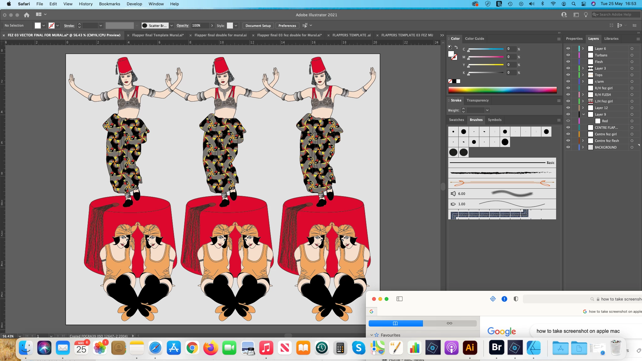Image resolution: width=642 pixels, height=361 pixels.
Task: Switch to the Swatches tab
Action: point(456,120)
